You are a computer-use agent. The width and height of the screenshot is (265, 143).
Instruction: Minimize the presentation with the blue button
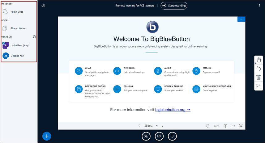pos(241,19)
